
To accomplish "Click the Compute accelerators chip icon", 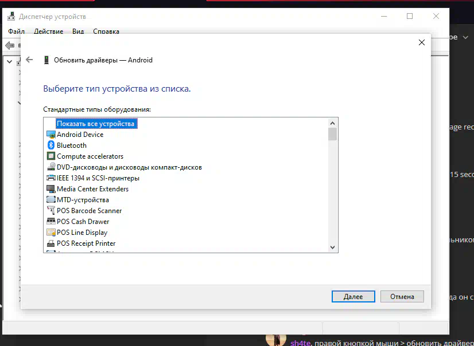I will (x=50, y=156).
